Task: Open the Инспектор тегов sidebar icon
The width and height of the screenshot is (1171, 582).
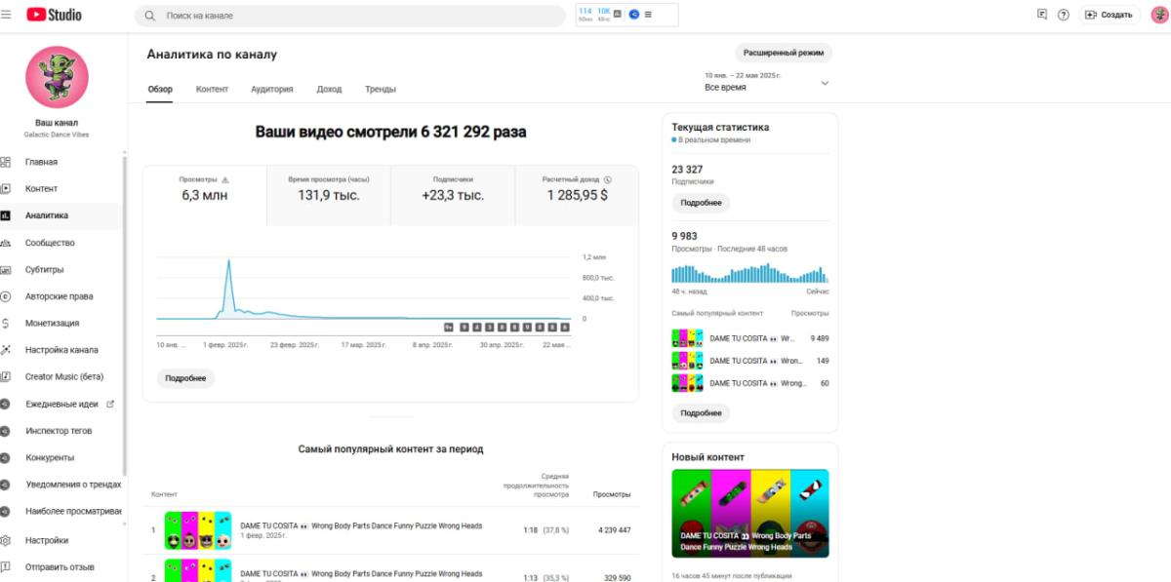Action: 5,430
